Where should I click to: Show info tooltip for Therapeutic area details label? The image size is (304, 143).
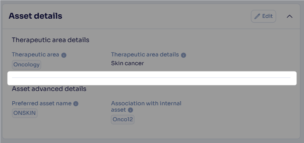[184, 55]
